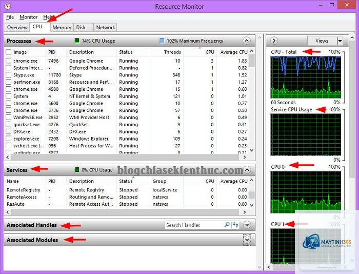Switch to the Network tab

(106, 27)
